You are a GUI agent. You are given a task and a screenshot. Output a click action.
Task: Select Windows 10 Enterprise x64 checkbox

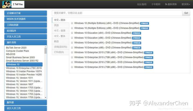72,43
